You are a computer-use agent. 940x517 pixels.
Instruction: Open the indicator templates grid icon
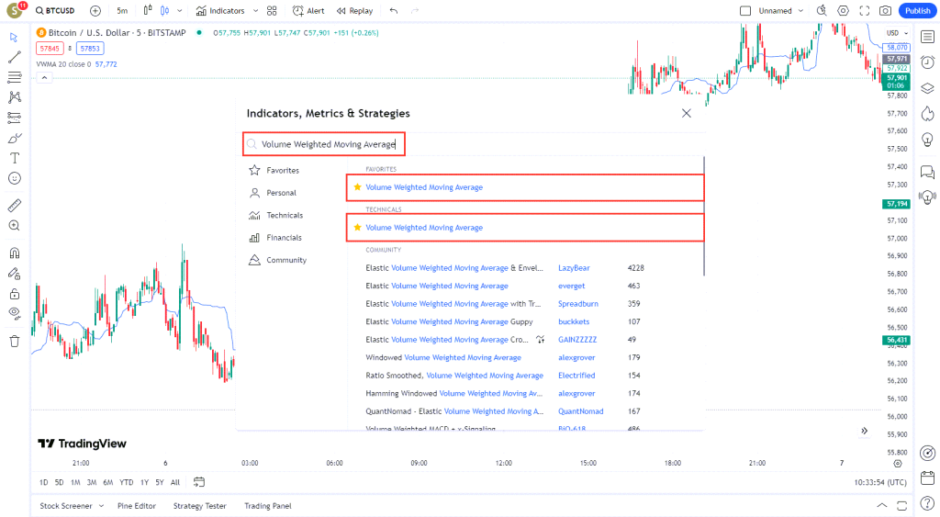pyautogui.click(x=272, y=11)
